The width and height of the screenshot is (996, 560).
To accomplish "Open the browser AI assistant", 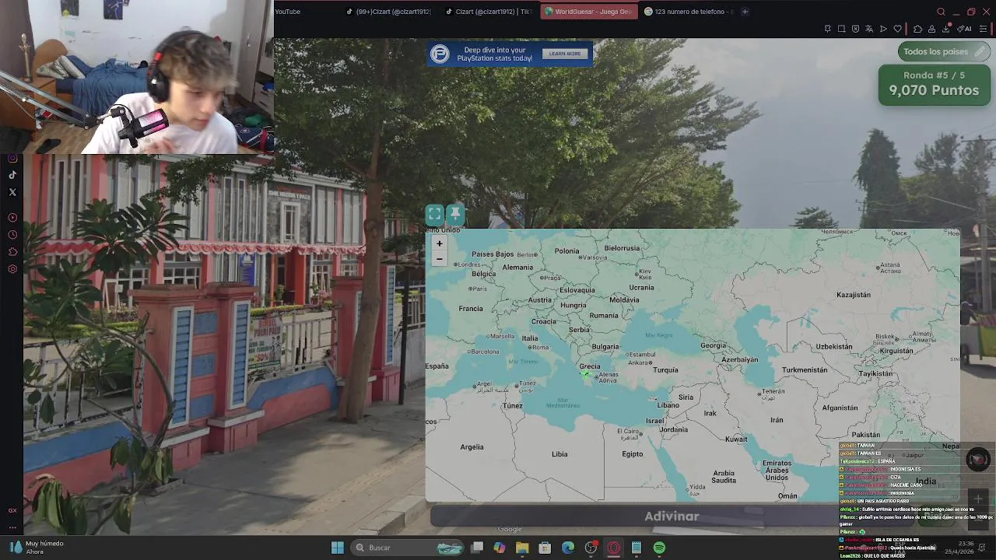I will [x=965, y=29].
